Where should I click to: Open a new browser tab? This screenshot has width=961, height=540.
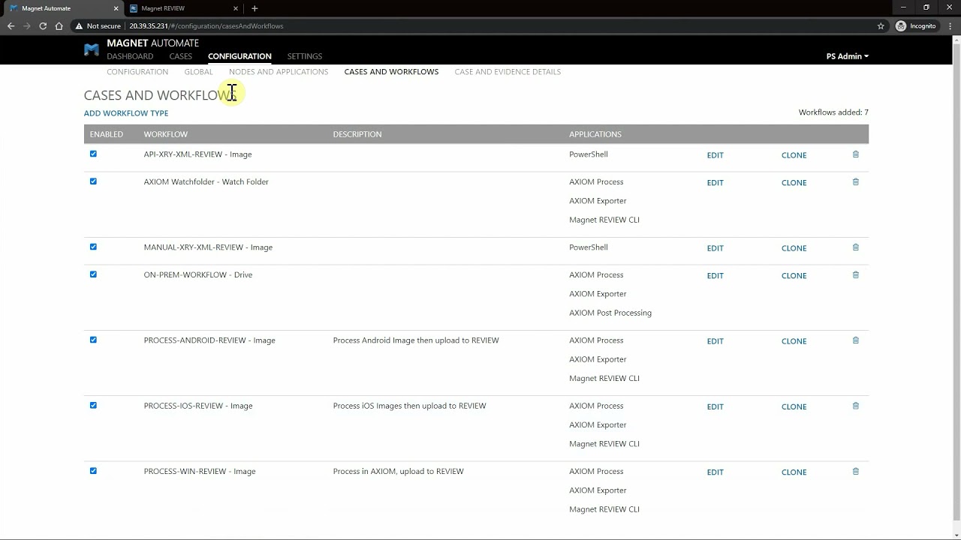pos(255,8)
